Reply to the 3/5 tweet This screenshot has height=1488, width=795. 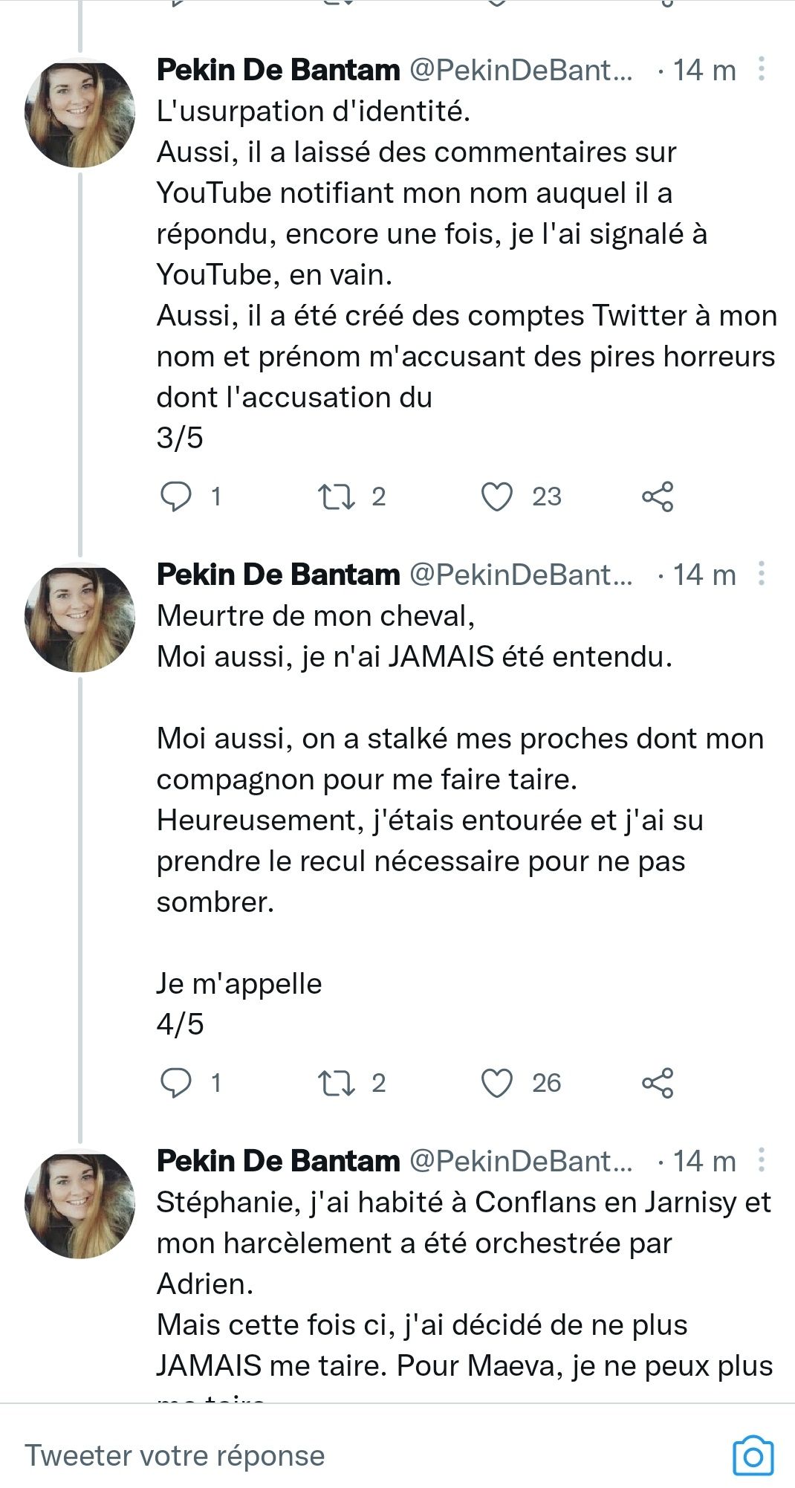176,496
